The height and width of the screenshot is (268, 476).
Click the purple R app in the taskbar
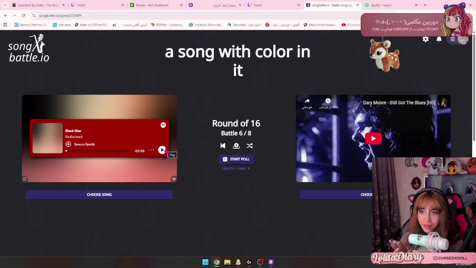271,262
